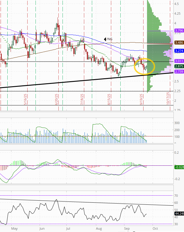Click the 2.25 price axis label
Image resolution: width=184 pixels, height=232 pixels.
177,91
